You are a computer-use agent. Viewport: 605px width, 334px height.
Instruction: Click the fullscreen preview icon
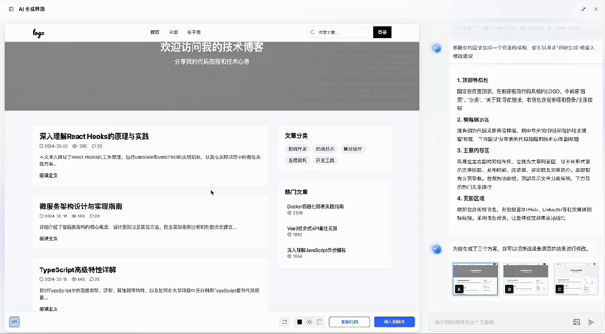coord(285,322)
